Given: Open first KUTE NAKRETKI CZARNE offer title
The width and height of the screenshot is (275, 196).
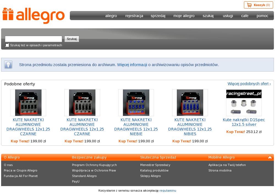Looking at the screenshot, I should tap(28, 127).
